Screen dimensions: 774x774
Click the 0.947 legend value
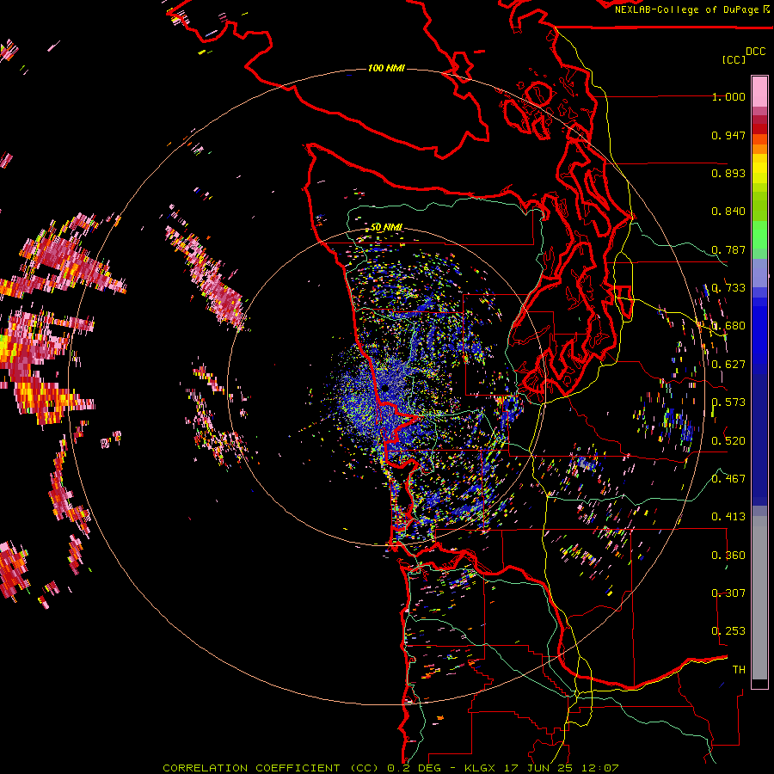pos(728,135)
